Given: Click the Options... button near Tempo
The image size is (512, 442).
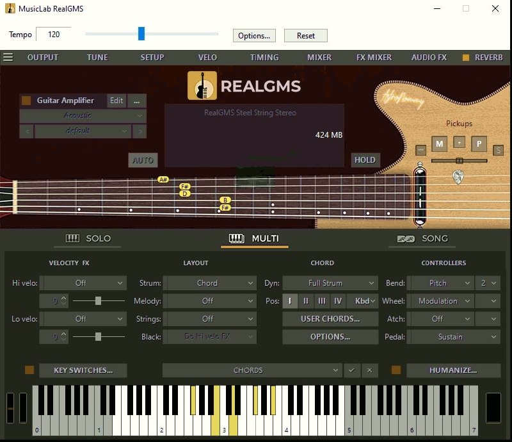Looking at the screenshot, I should click(254, 36).
